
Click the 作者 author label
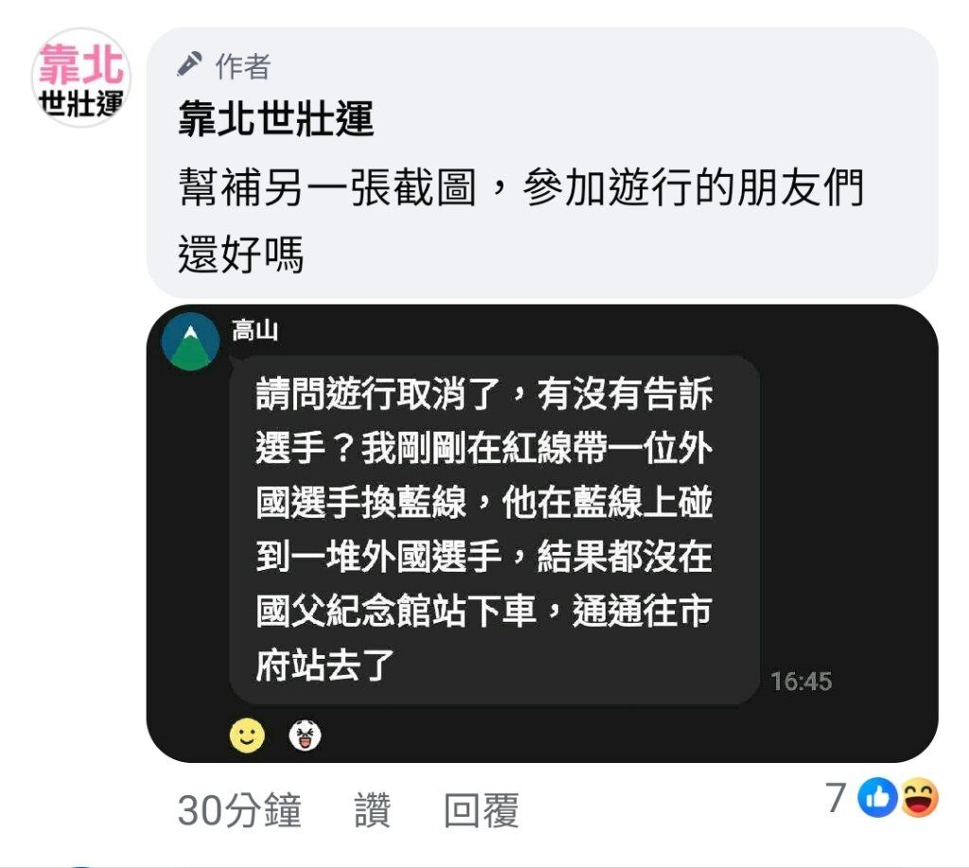[243, 66]
